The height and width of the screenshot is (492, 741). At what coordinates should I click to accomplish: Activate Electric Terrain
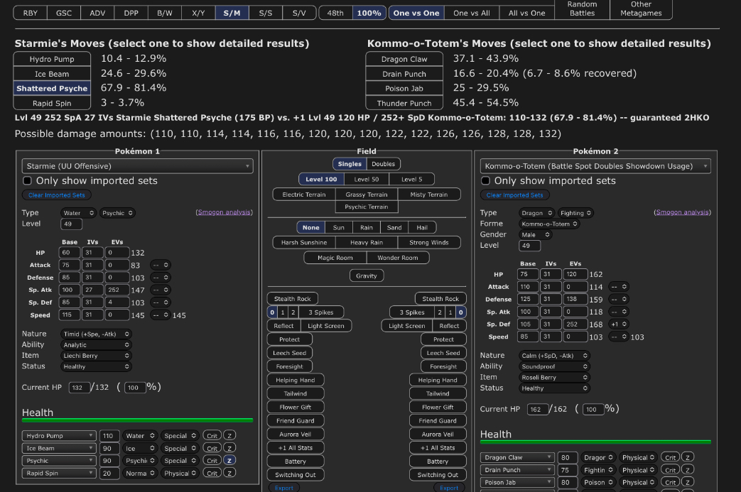(x=304, y=194)
